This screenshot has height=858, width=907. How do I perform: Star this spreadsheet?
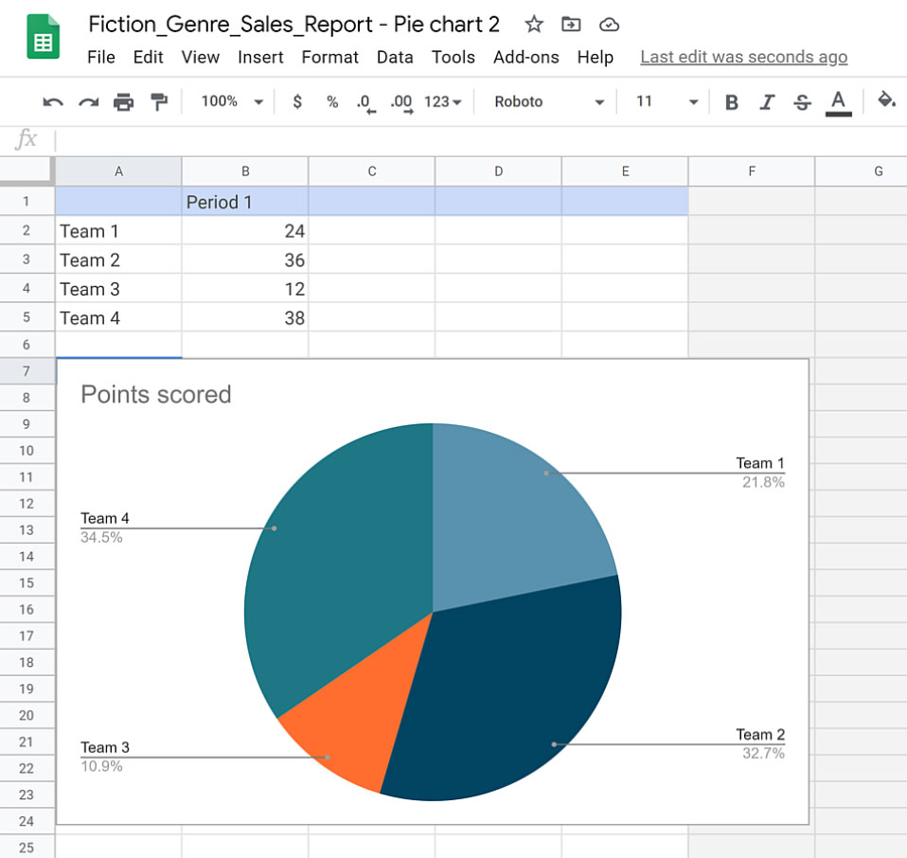click(x=534, y=25)
